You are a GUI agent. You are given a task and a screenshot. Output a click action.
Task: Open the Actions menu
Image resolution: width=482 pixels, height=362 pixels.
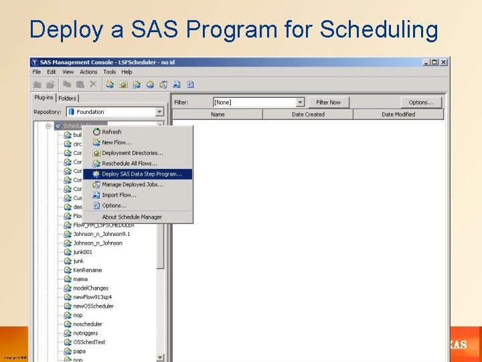[88, 72]
